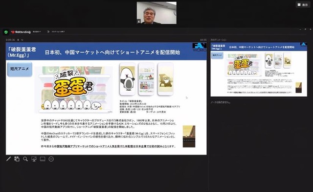The image size is (313, 192).
Task: Open the 表示 view button
Action: coord(303,4)
